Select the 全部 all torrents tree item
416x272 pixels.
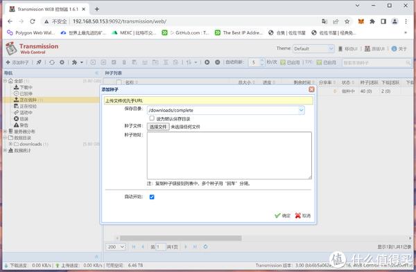[18, 81]
